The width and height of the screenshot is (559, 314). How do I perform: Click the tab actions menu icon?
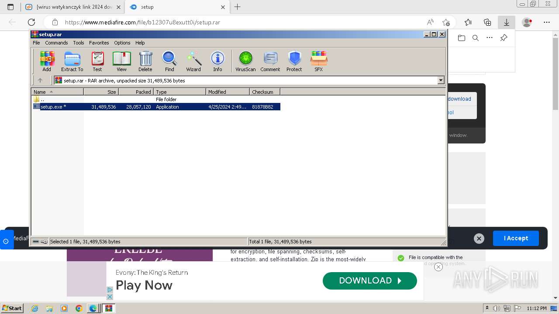coord(10,7)
